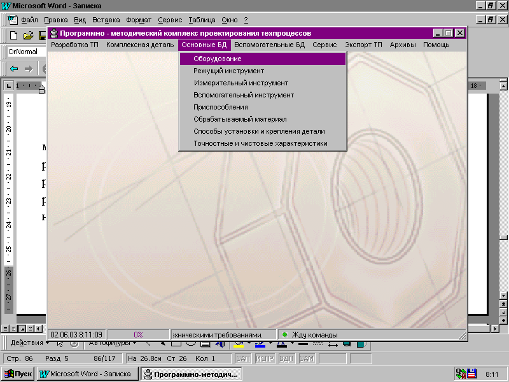Choose Измерительный инструмент in the menu
This screenshot has width=509, height=382.
point(263,83)
